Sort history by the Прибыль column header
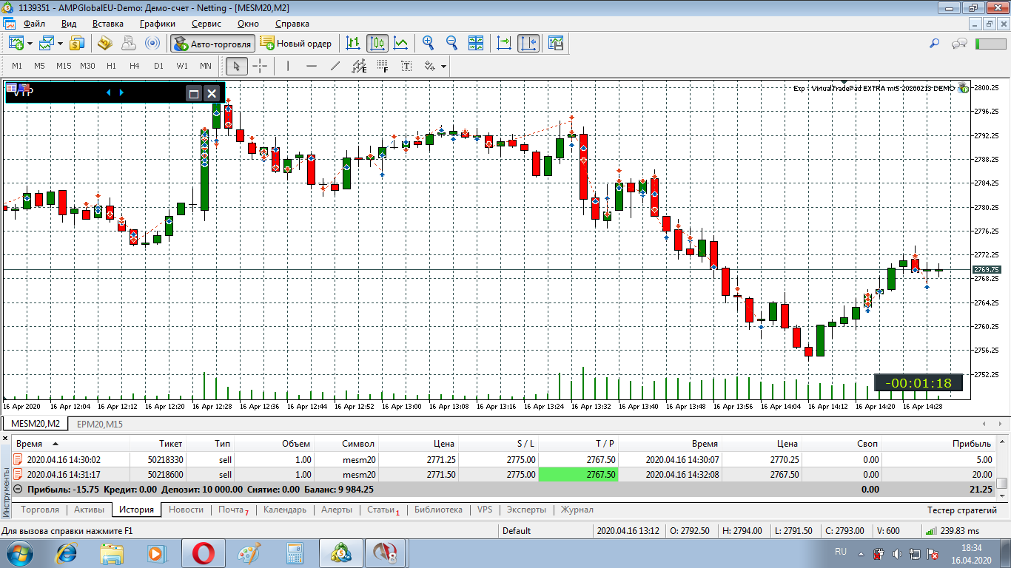The height and width of the screenshot is (568, 1011). 937,444
